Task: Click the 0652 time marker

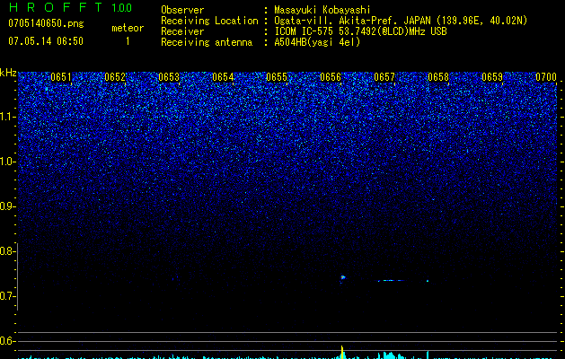Action: point(115,77)
